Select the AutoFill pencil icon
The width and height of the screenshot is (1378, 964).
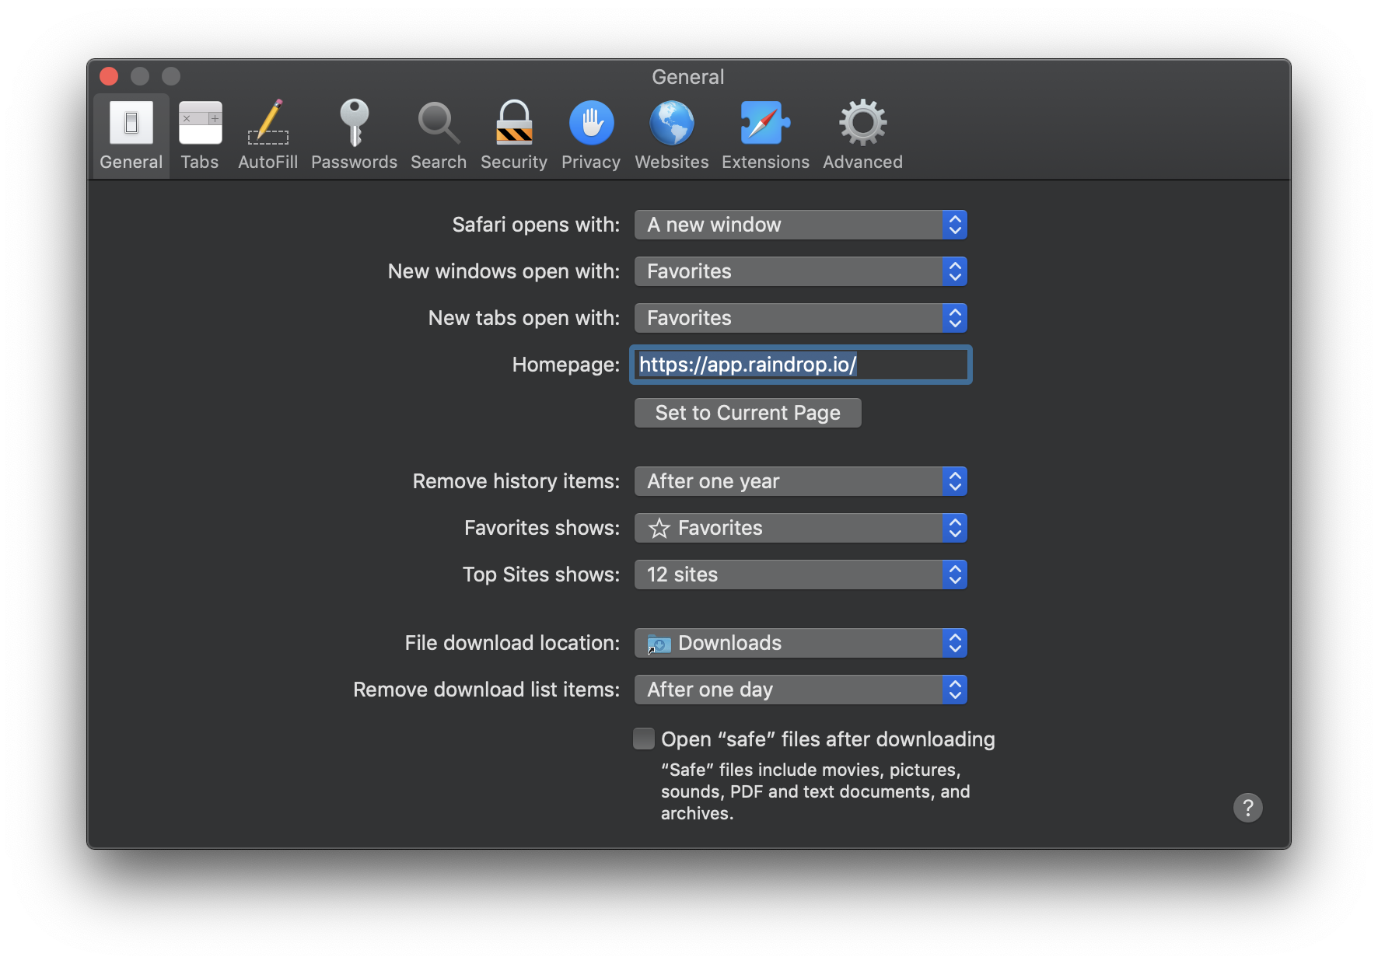pos(268,134)
